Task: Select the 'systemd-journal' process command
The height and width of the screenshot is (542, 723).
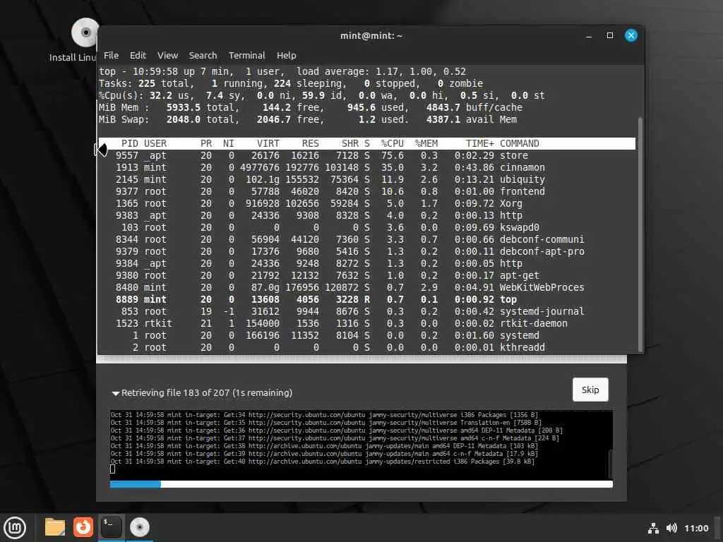Action: (542, 311)
